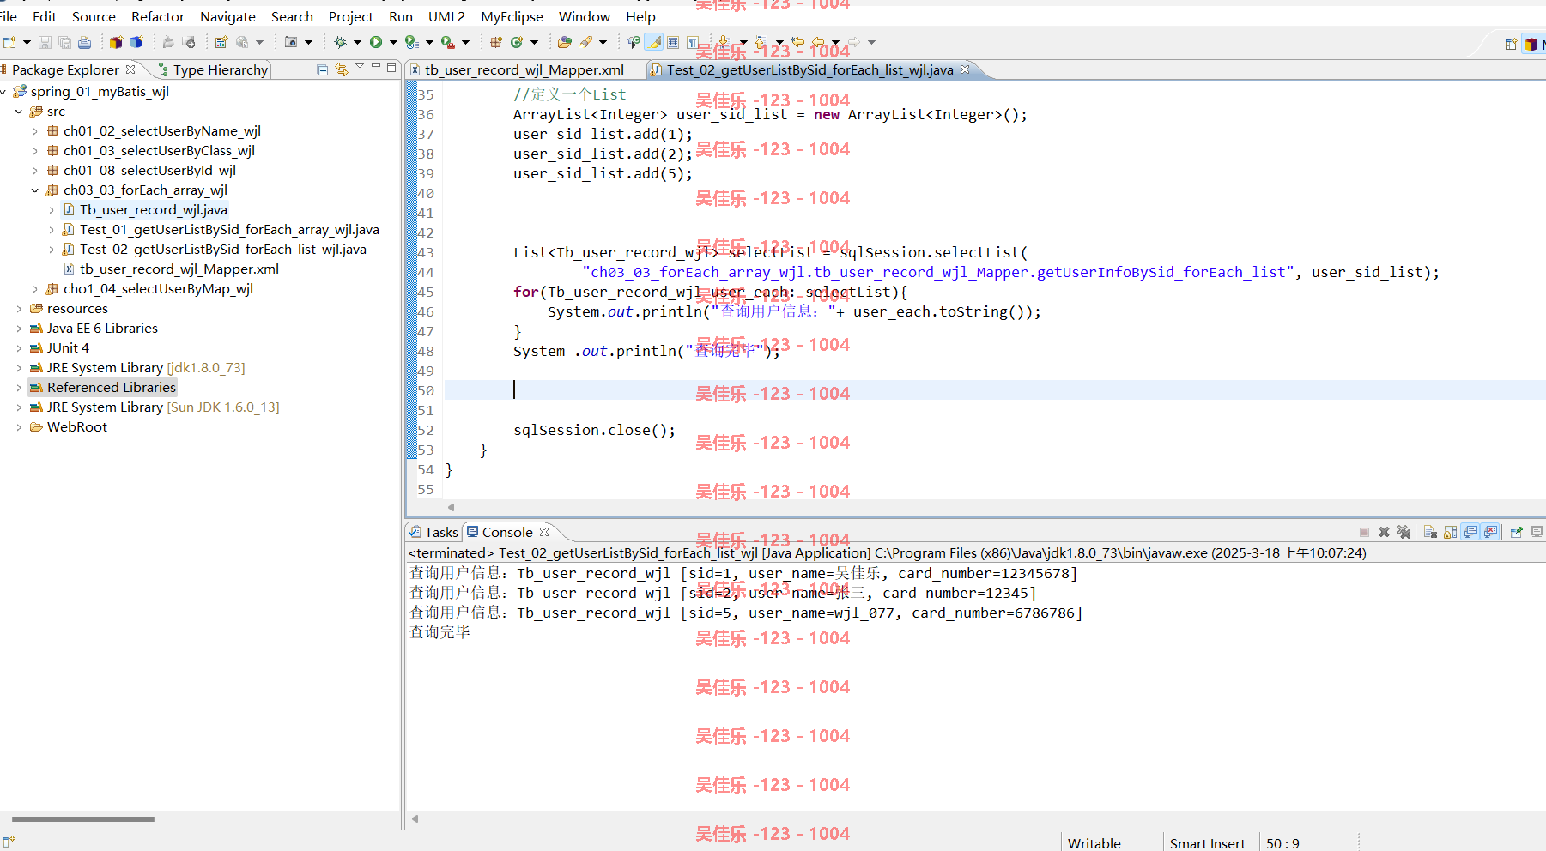Open the UML2 menu
1546x851 pixels.
click(x=446, y=16)
